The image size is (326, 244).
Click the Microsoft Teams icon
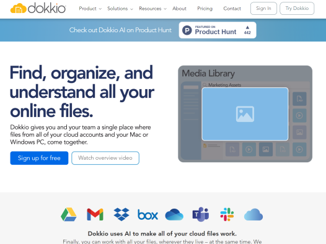tap(201, 214)
